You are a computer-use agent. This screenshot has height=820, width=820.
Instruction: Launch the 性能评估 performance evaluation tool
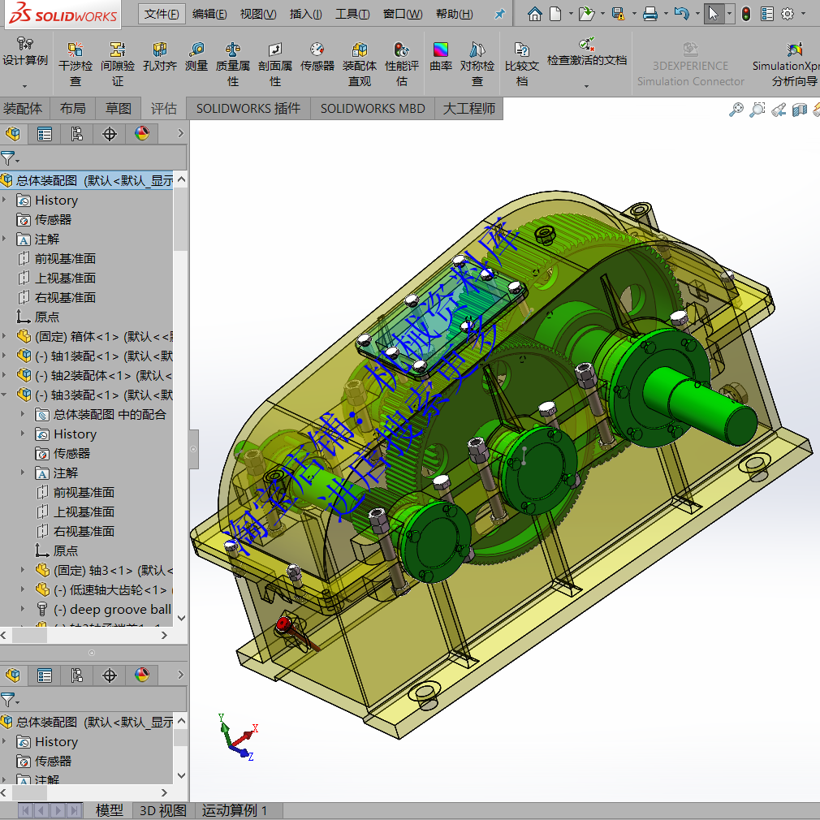click(401, 62)
